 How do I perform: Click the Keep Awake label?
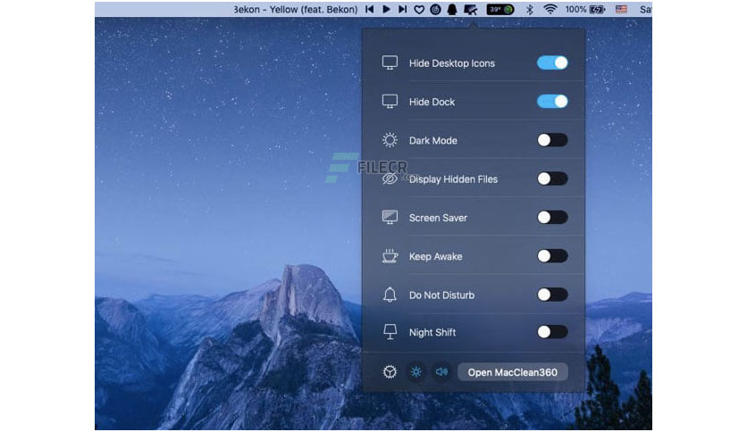(435, 256)
